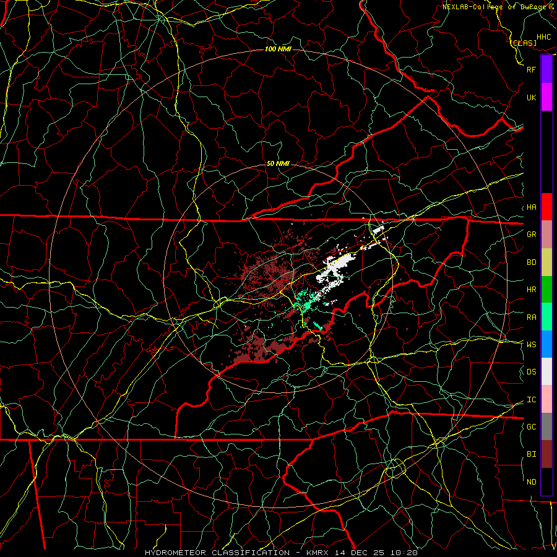Click the BD legend label

point(531,262)
